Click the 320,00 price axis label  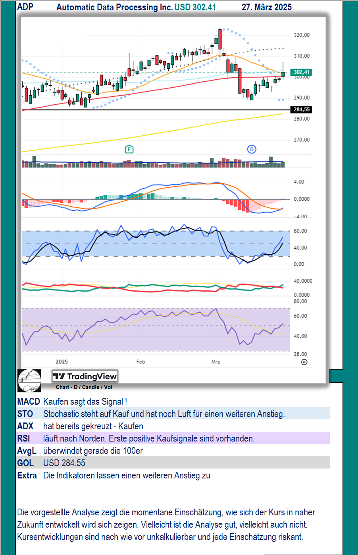302,35
